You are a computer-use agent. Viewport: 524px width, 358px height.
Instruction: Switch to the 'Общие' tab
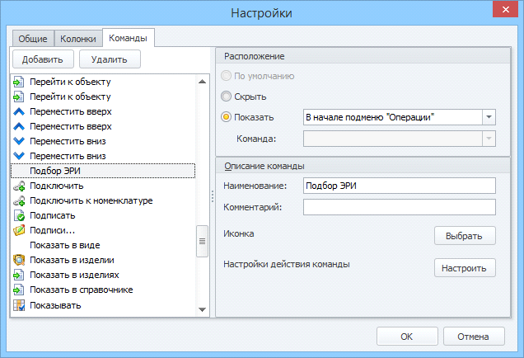pos(33,39)
